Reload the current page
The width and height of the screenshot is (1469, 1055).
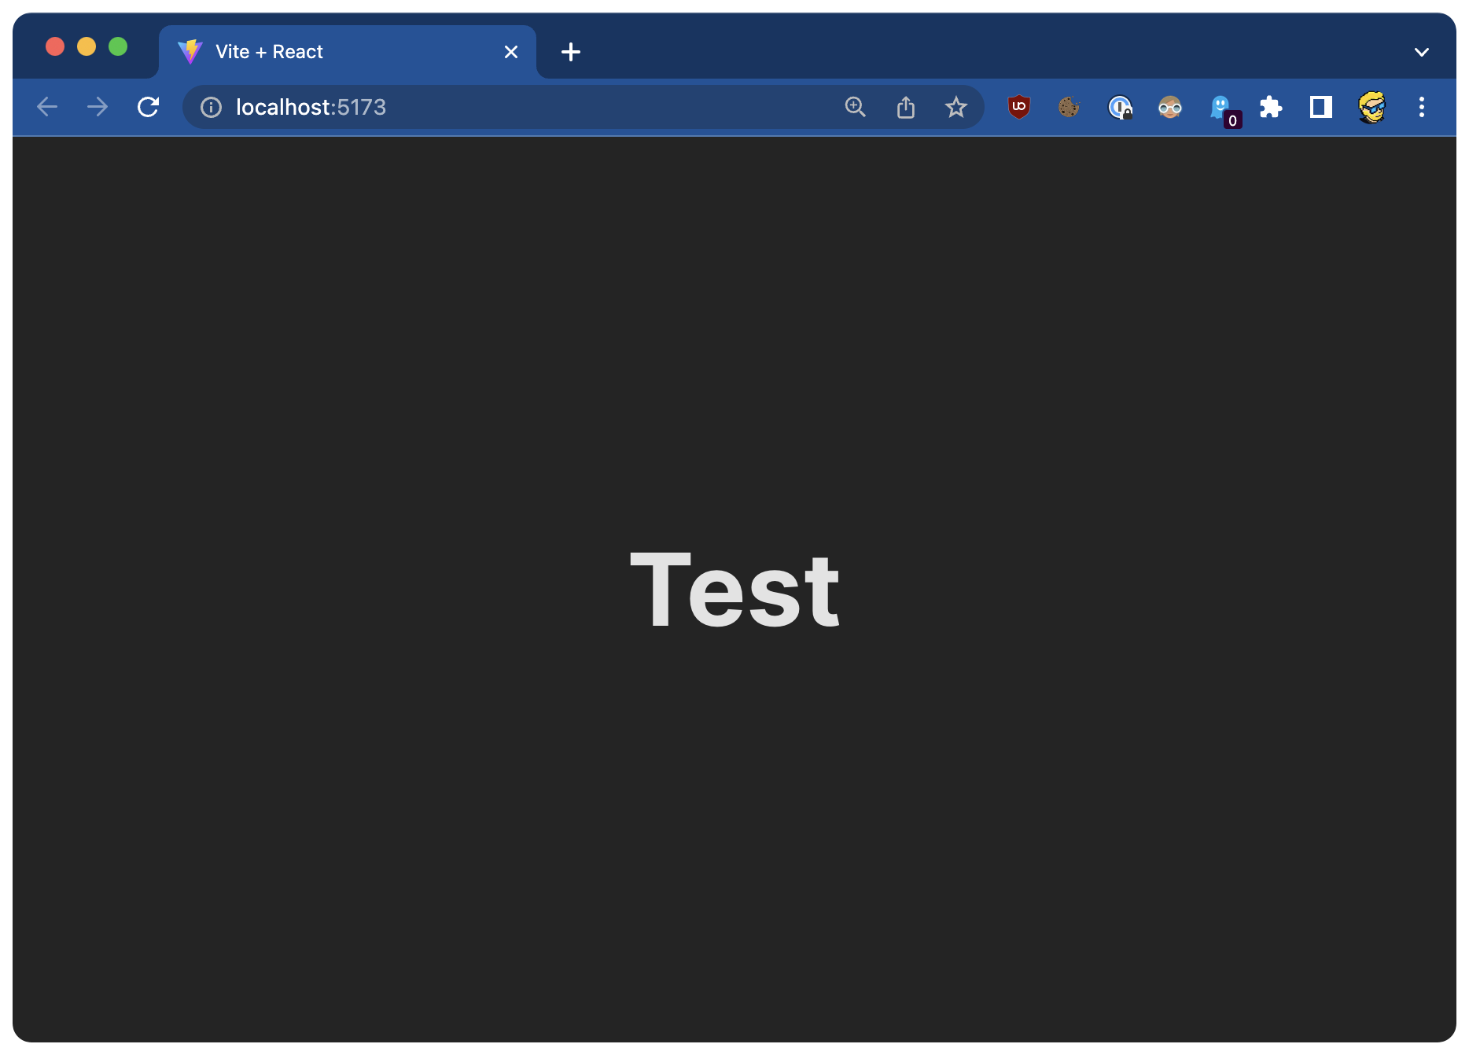(148, 107)
